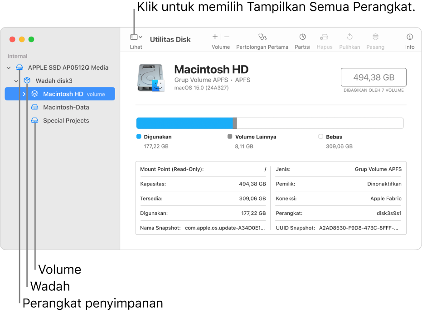Click the Volume Lainnya gray swatch

pyautogui.click(x=230, y=137)
